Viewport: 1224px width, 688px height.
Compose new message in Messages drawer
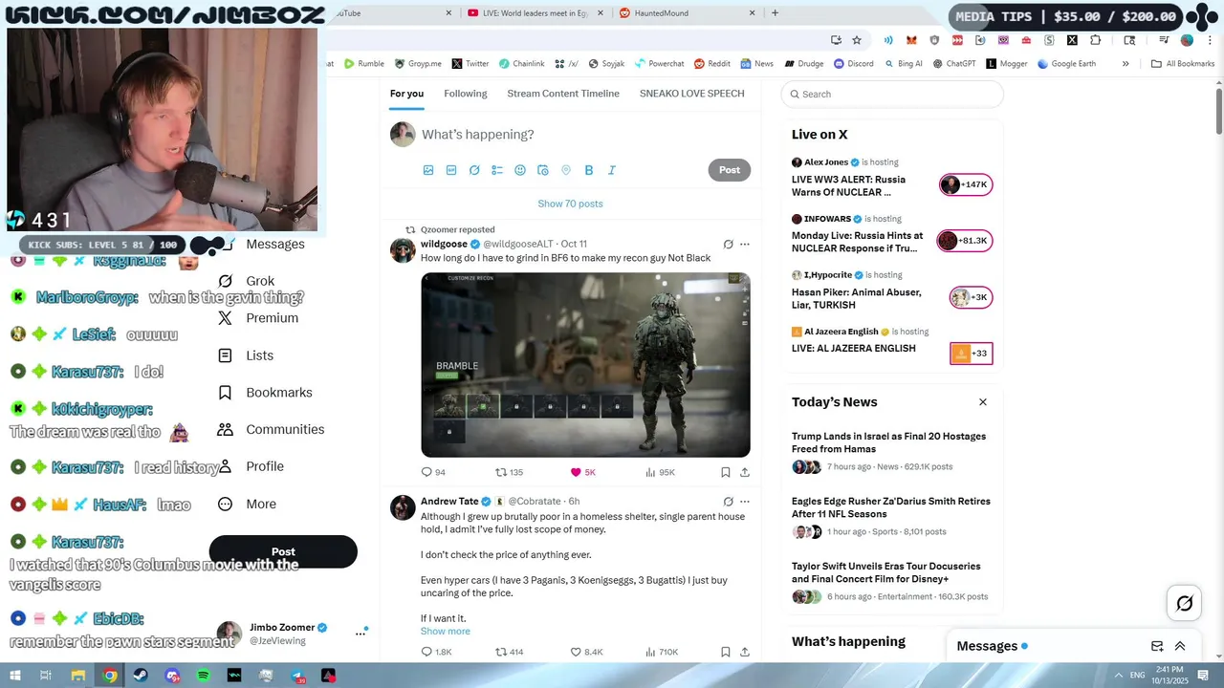[x=1157, y=646]
